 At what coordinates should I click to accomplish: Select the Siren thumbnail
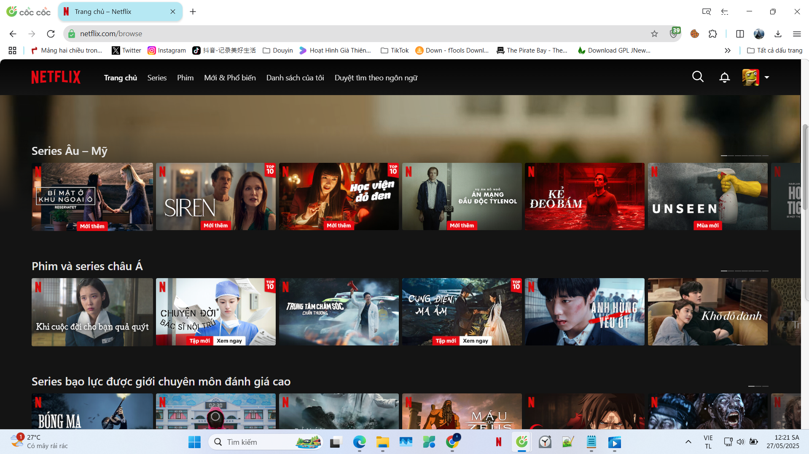216,196
